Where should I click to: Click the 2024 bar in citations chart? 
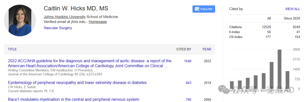280,69
